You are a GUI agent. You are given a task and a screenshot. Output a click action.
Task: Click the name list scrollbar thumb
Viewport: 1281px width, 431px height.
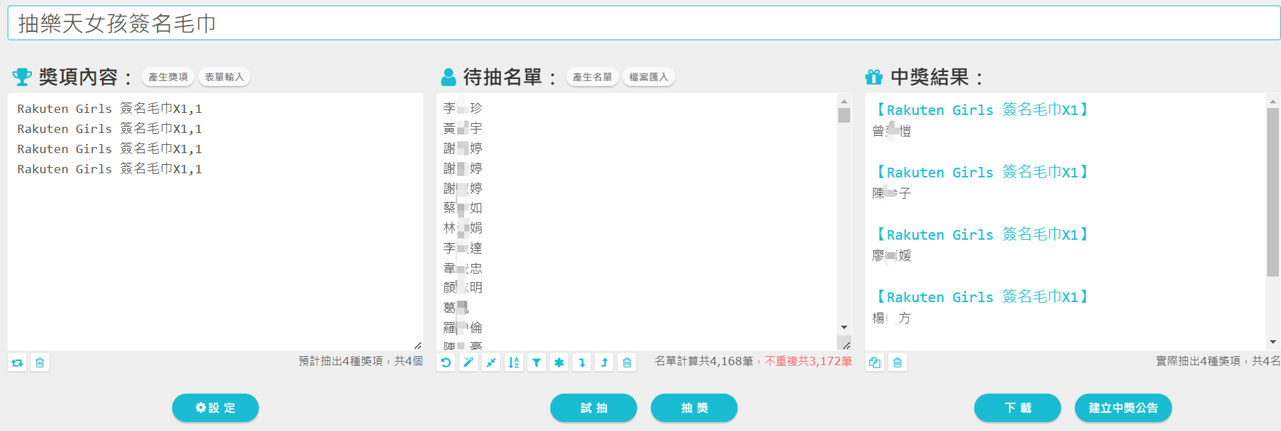[x=844, y=115]
